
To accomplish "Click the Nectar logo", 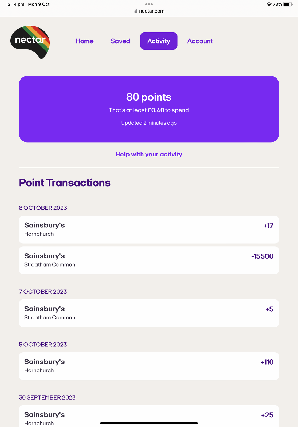I will 30,41.
